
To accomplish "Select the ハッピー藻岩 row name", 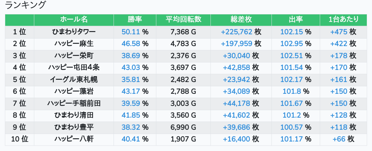I will pyautogui.click(x=74, y=92).
